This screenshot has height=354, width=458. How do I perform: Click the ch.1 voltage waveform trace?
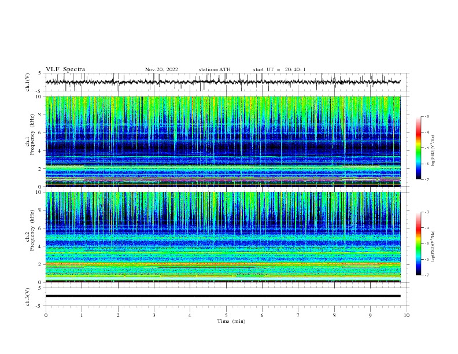[x=223, y=82]
